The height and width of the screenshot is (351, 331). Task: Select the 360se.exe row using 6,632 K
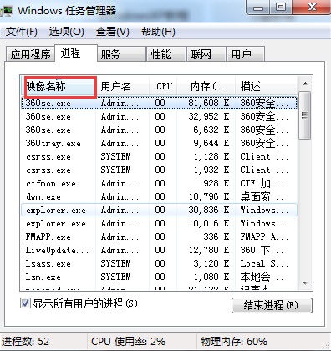point(160,130)
